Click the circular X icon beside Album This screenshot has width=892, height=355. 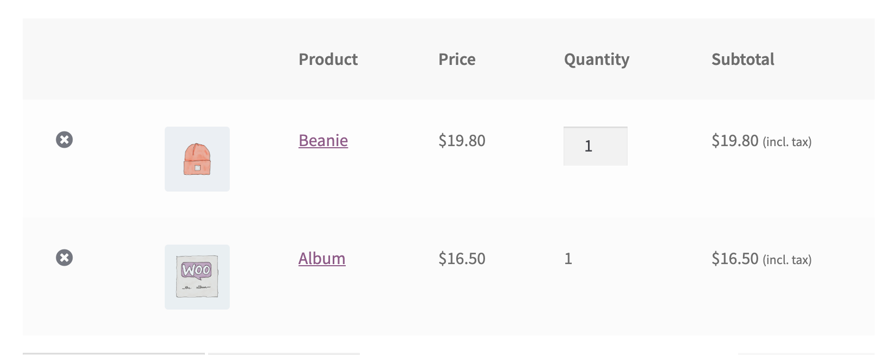[x=64, y=258]
